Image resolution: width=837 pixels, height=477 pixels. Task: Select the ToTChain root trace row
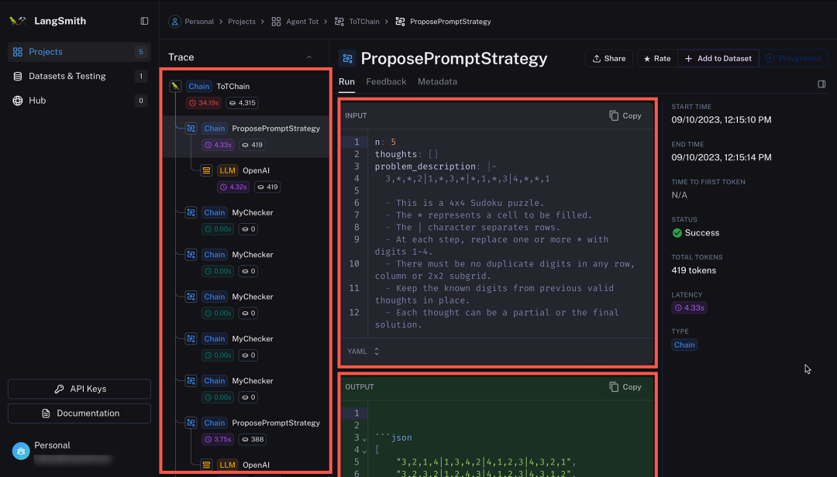click(x=246, y=94)
